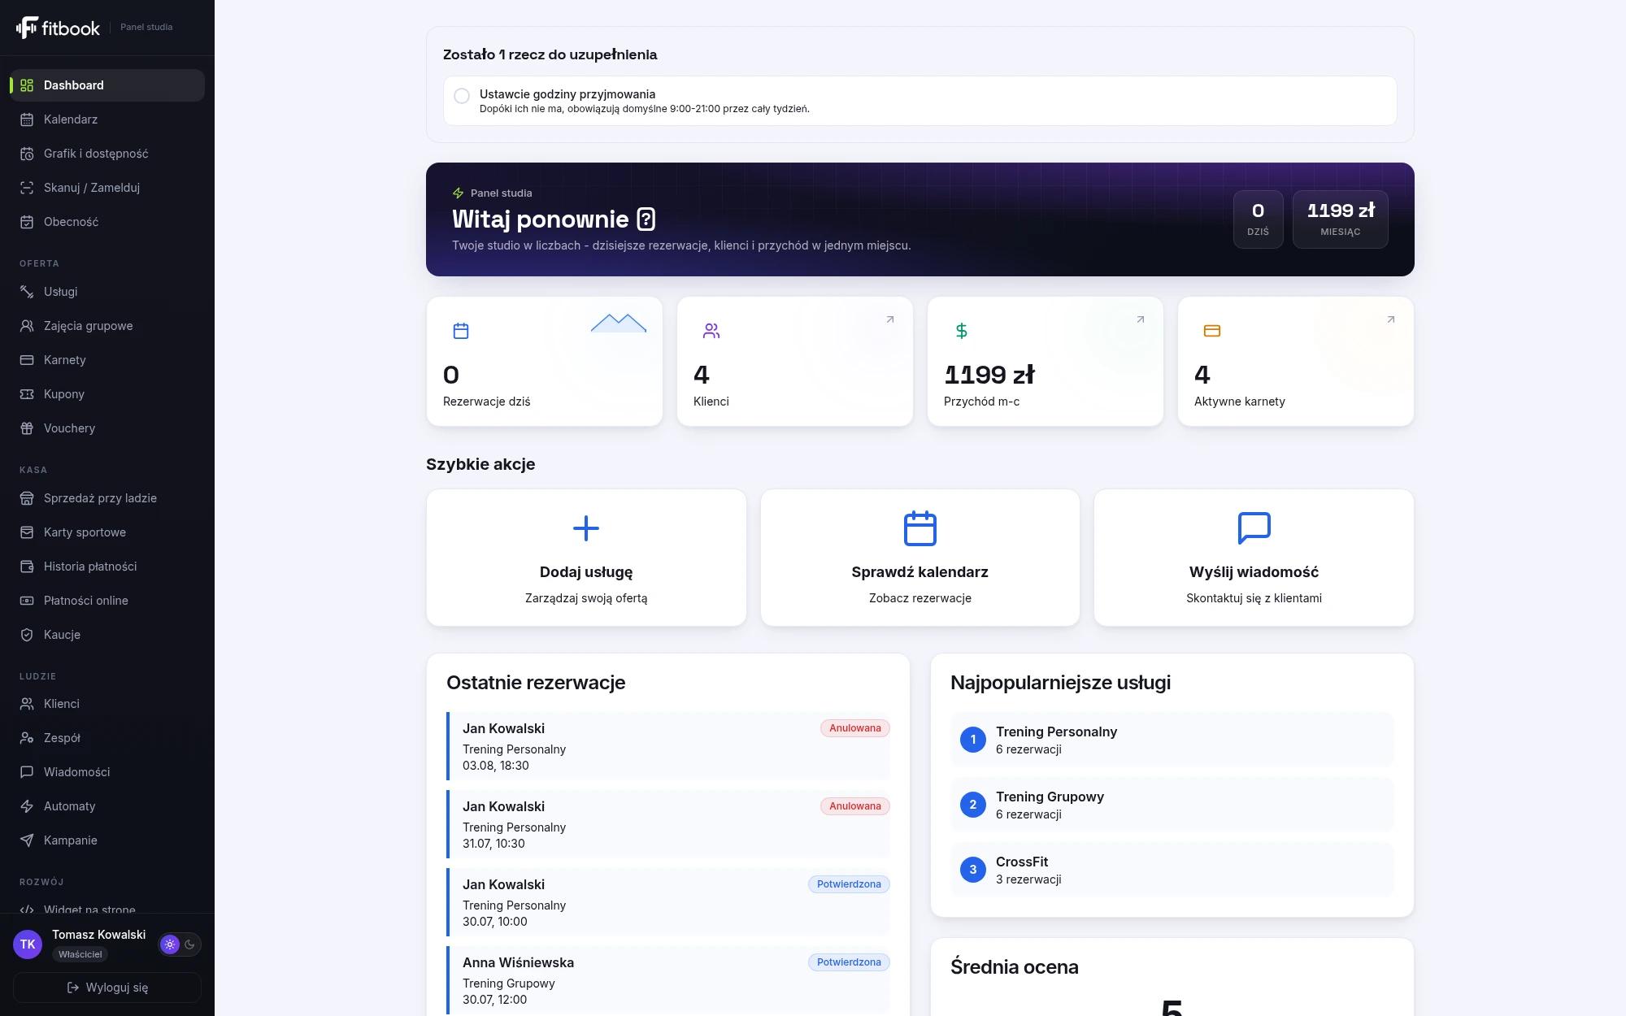Open Wiadomości menu item
Viewport: 1626px width, 1016px height.
pyautogui.click(x=107, y=772)
